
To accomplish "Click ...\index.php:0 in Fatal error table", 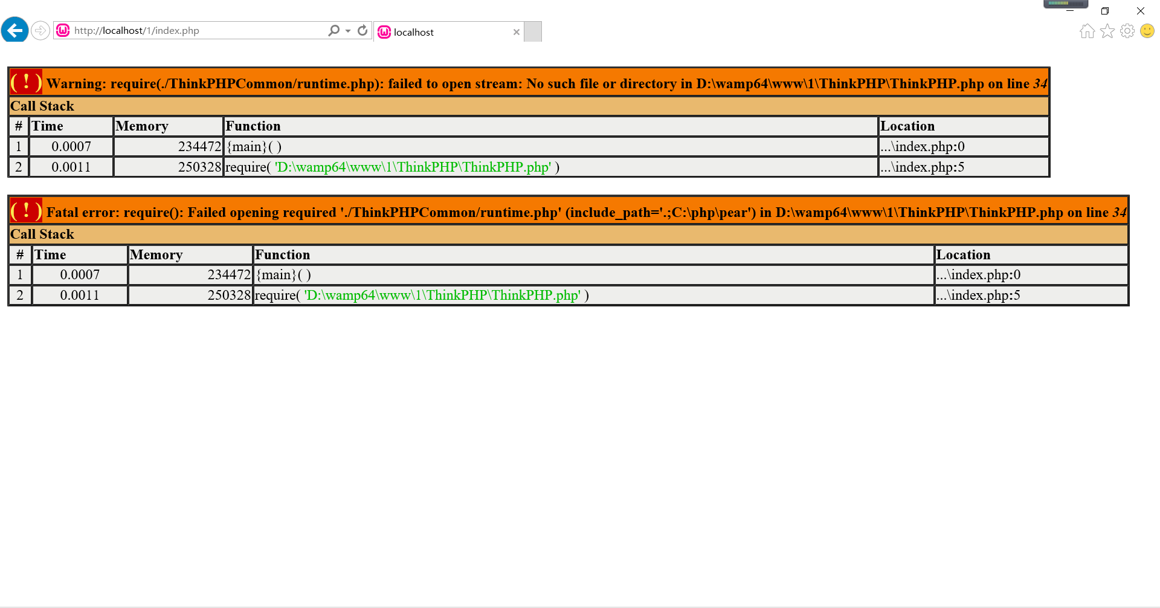I will 979,274.
